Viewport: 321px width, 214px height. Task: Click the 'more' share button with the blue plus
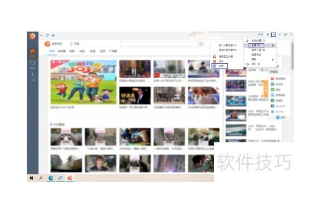(x=280, y=117)
